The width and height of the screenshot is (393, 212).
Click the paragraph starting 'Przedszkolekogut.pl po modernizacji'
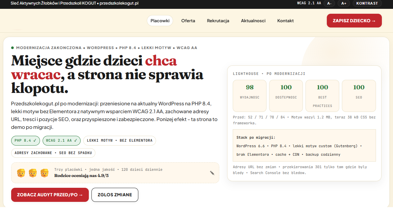[114, 115]
